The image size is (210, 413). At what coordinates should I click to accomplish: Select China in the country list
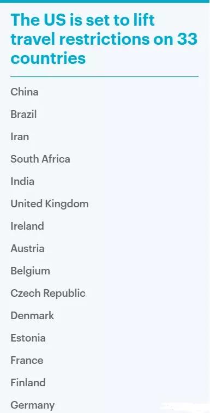[x=25, y=92]
